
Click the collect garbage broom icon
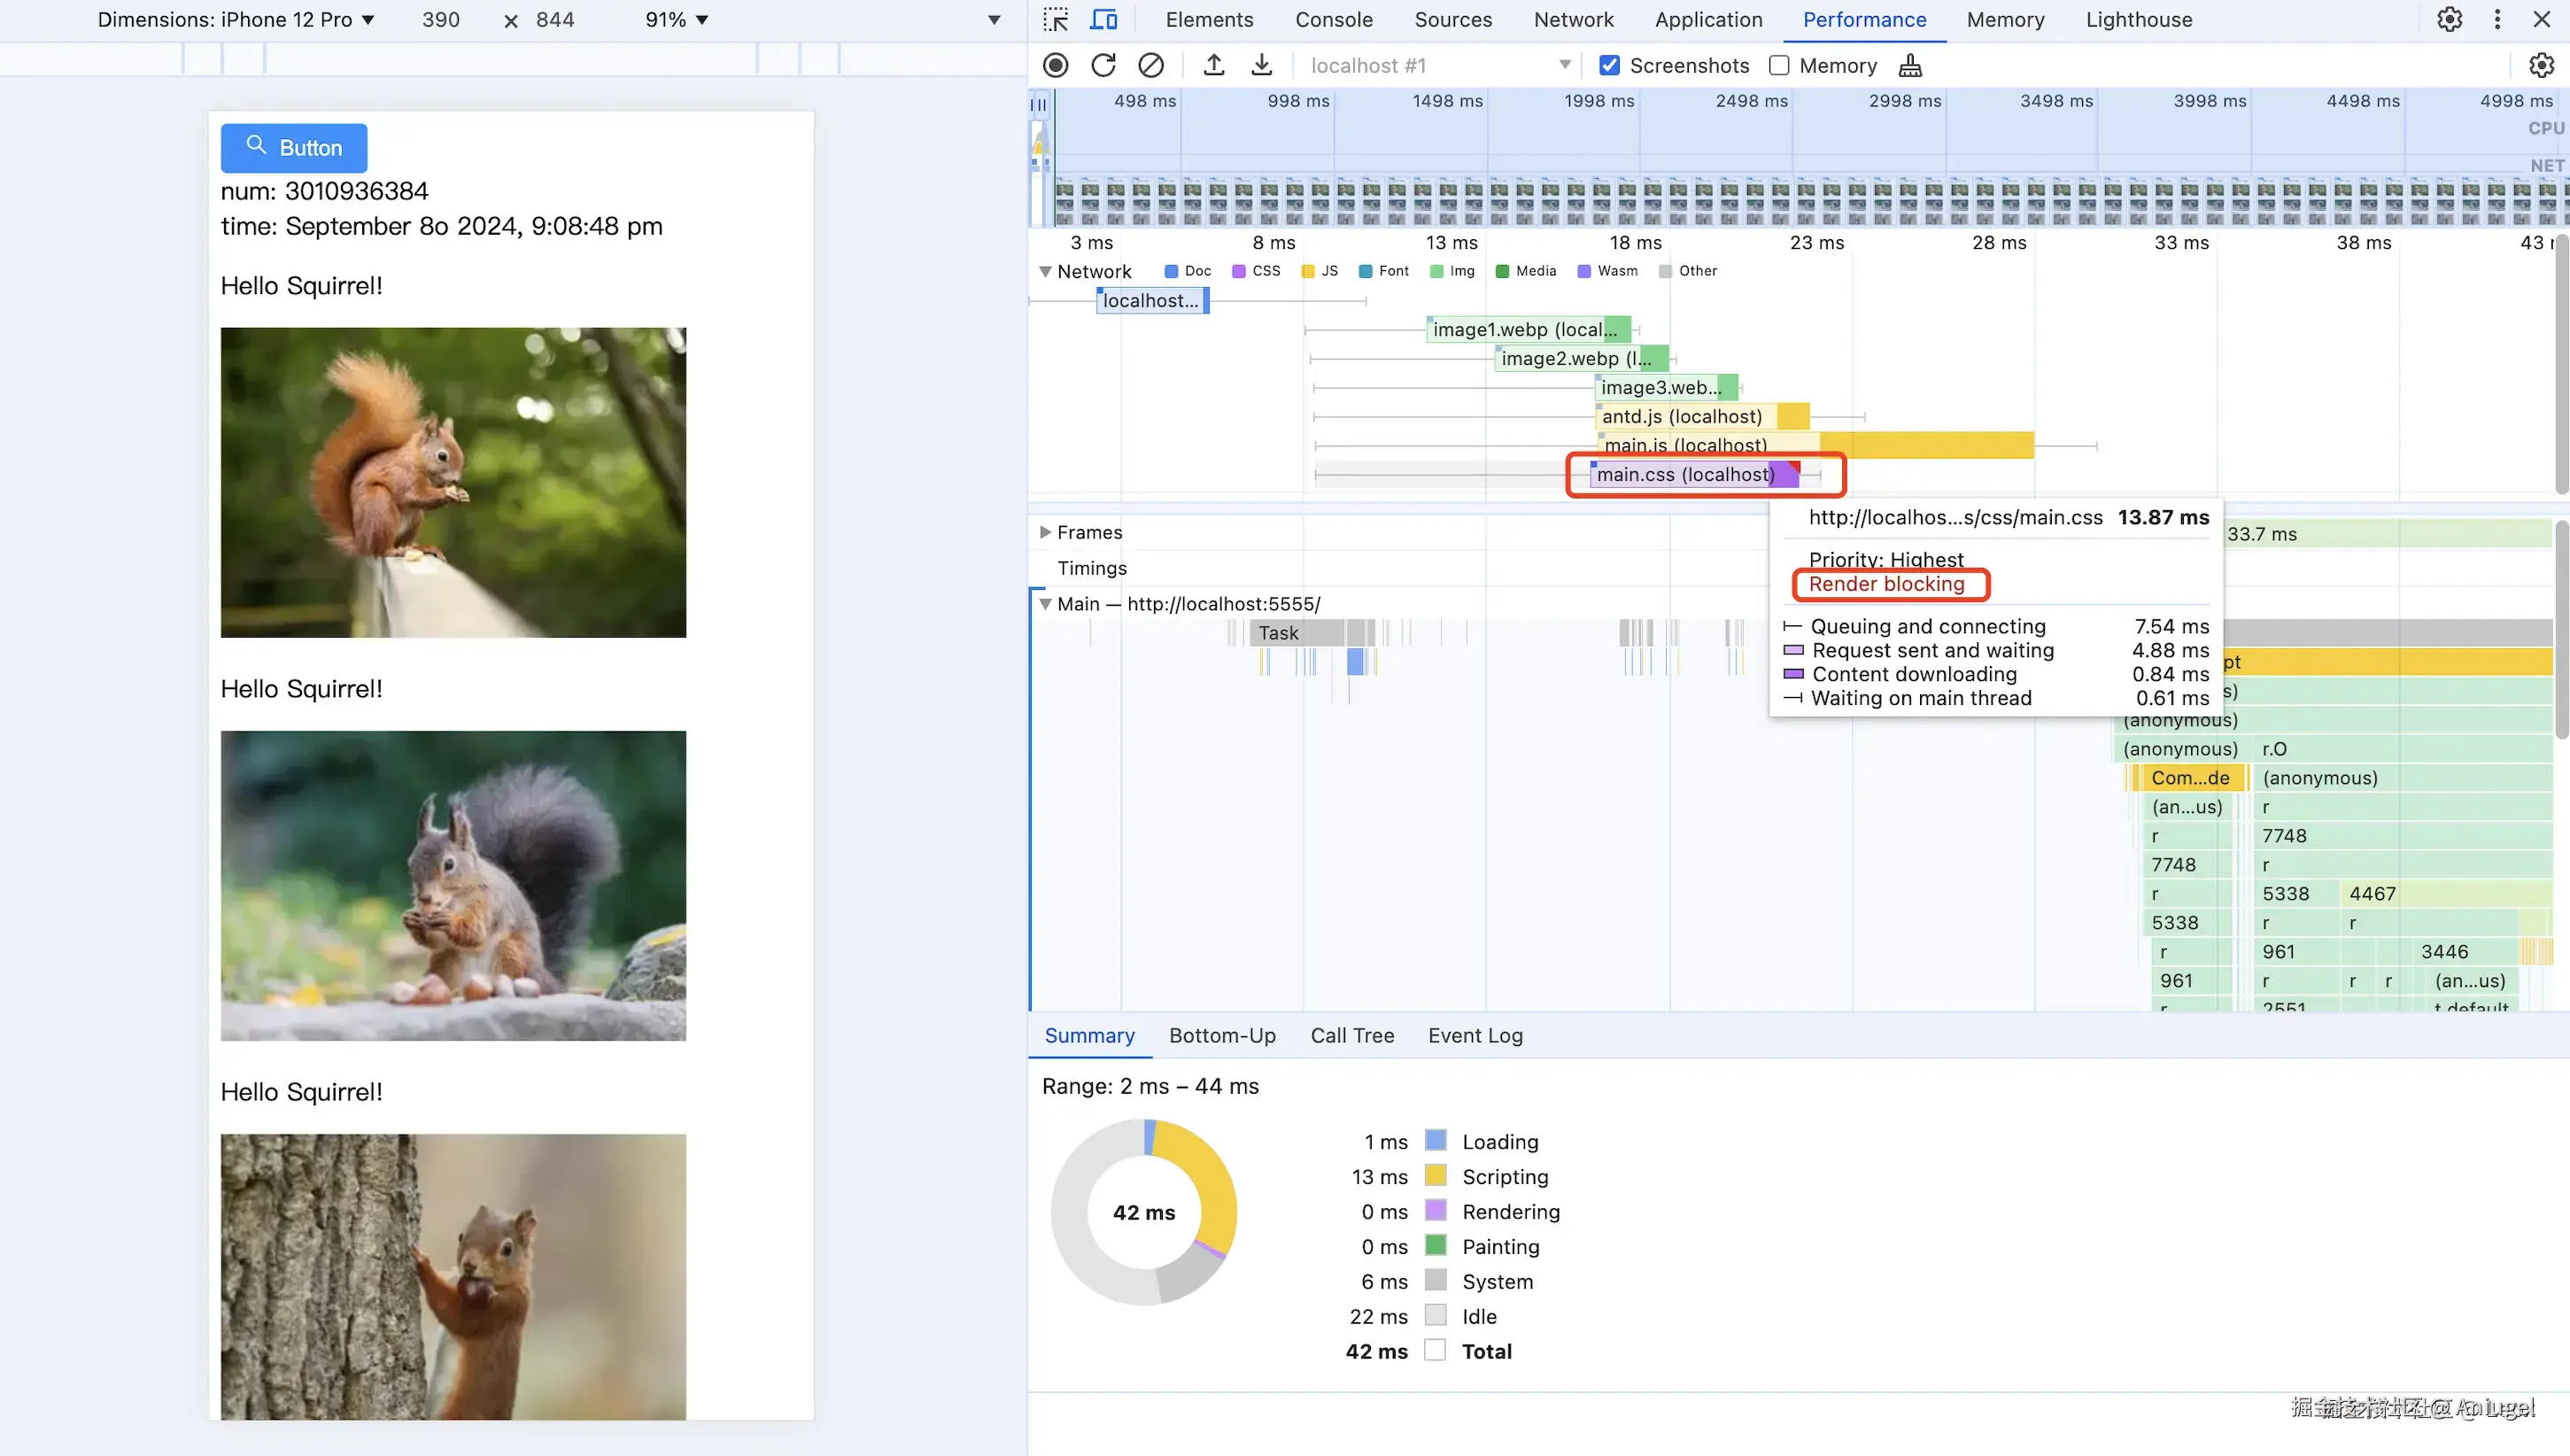tap(1909, 65)
